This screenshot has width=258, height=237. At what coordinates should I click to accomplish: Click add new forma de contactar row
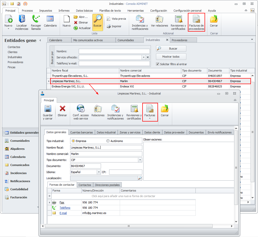click(123, 196)
